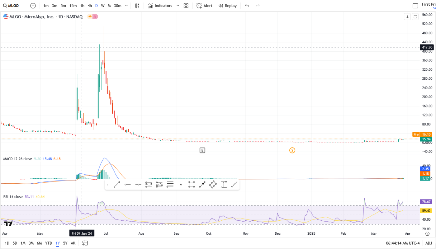Select the Rectangle drawing tool
This screenshot has width=436, height=249.
[191, 184]
